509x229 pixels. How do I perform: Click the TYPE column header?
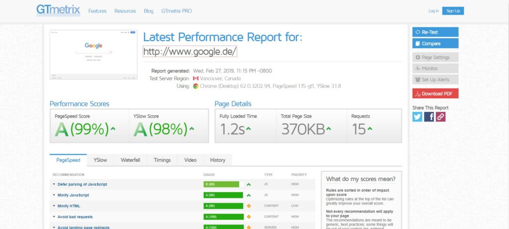pyautogui.click(x=268, y=175)
